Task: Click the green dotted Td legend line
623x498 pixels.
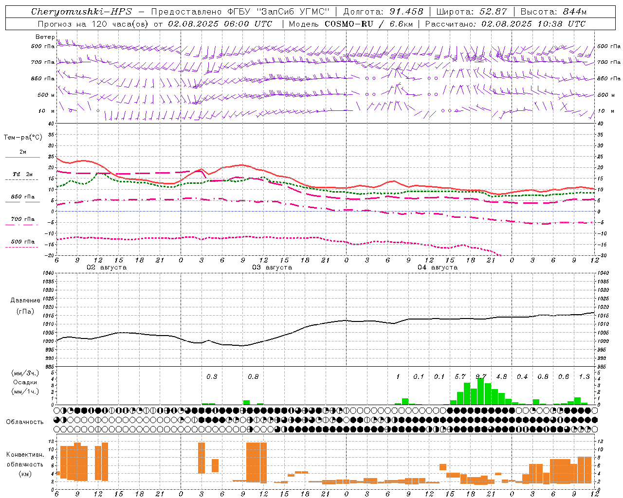Action: (x=22, y=180)
